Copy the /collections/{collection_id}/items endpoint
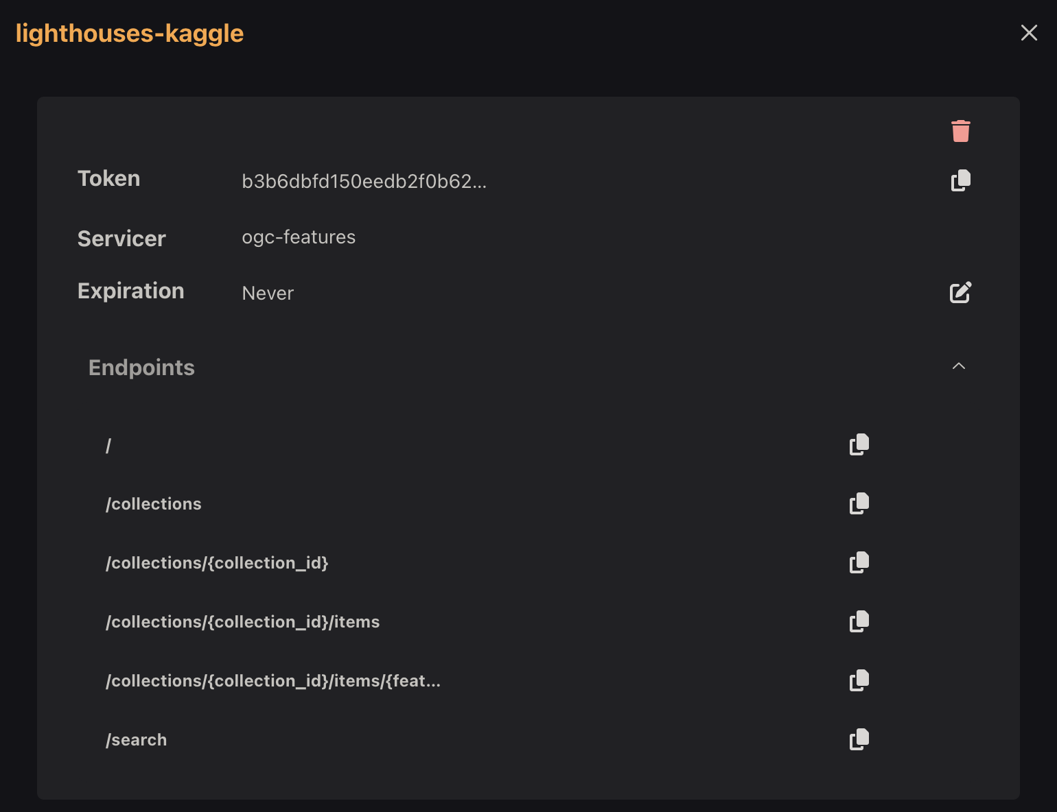This screenshot has width=1057, height=812. 859,621
